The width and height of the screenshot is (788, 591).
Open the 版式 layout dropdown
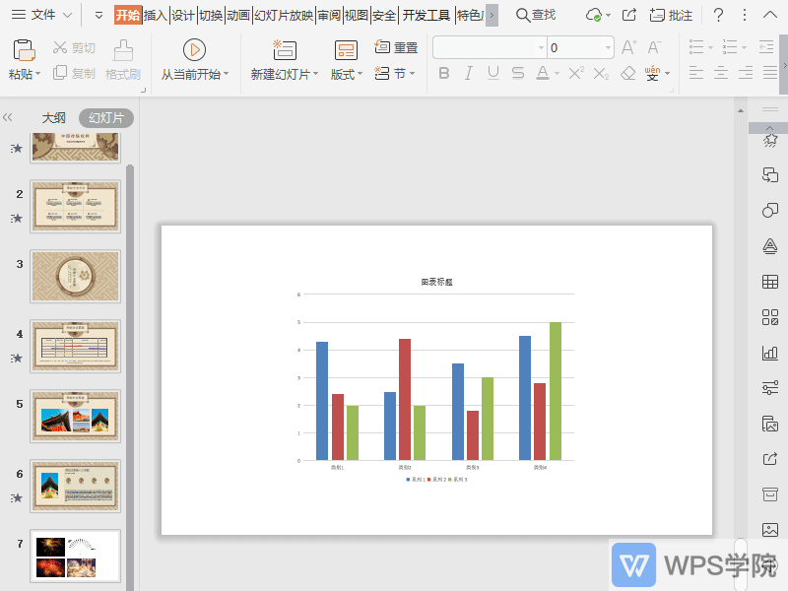347,75
